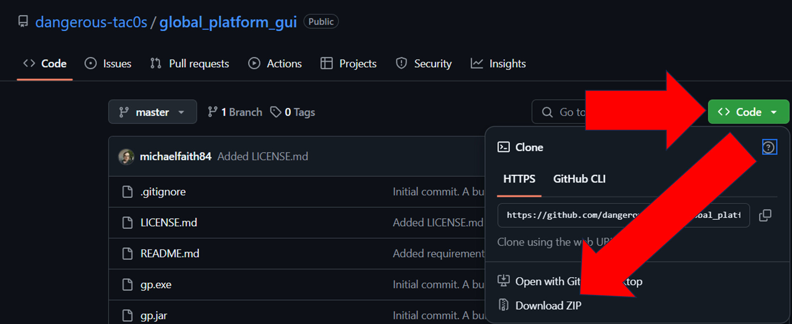Click the zip file icon beside Download ZIP

pos(503,305)
